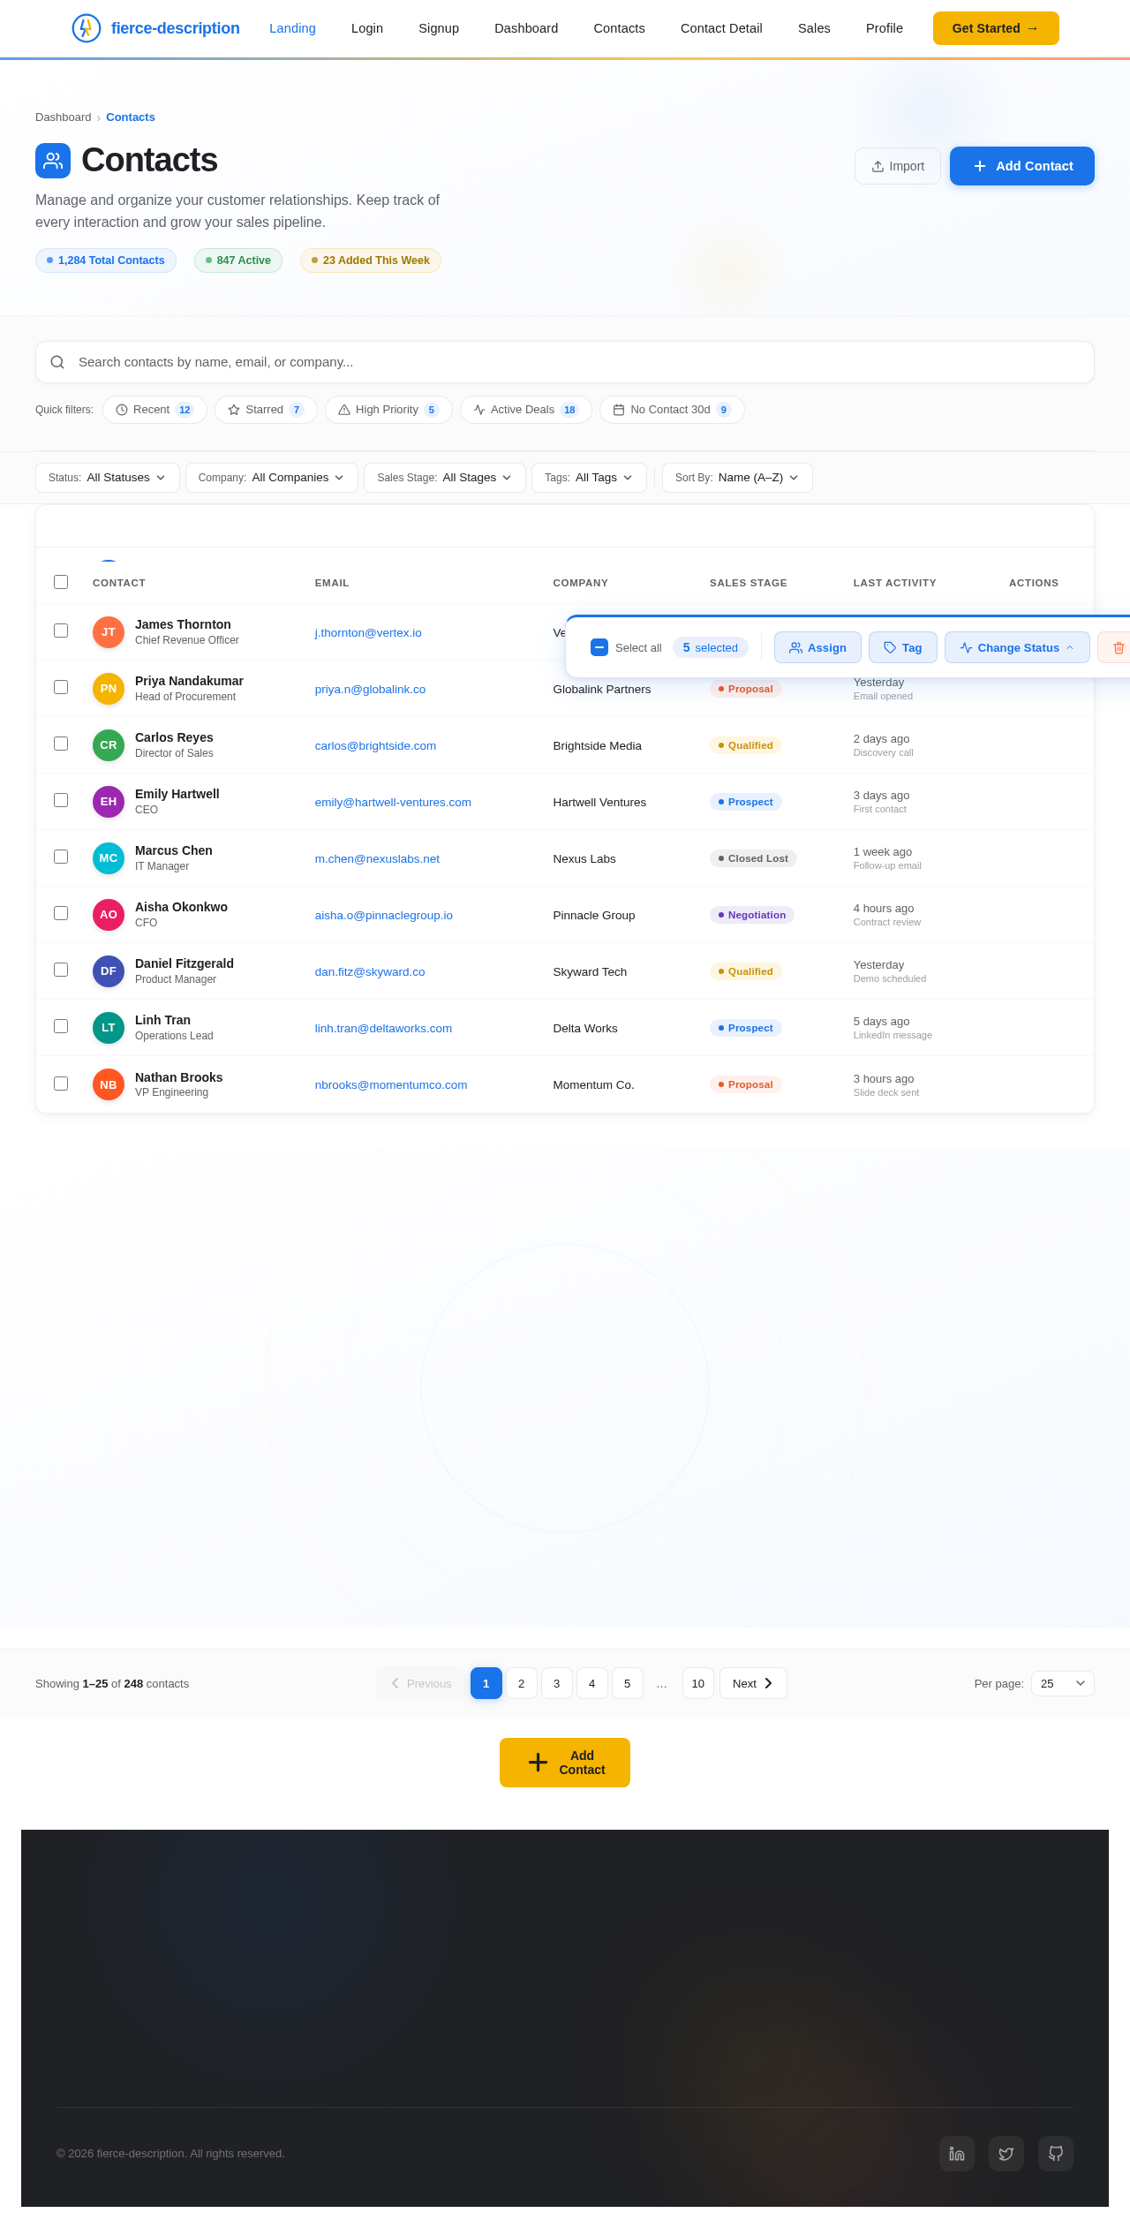
Task: Click AO avatar for Aisha Okonkwo
Action: coord(109,915)
